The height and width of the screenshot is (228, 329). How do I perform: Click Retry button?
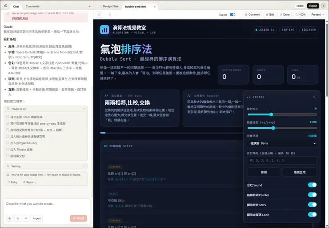tap(12, 182)
